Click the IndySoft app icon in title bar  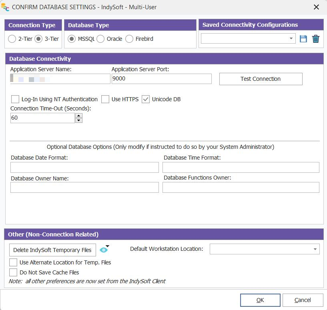point(6,7)
